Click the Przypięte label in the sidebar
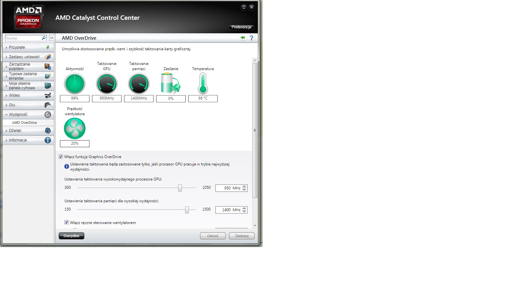 [x=17, y=47]
